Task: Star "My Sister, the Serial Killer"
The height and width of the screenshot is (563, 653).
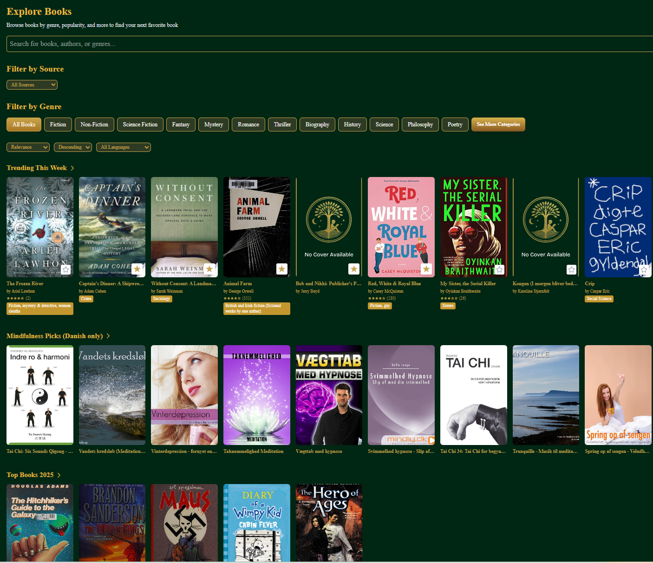Action: (499, 269)
